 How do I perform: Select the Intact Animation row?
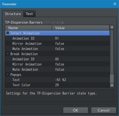coord(57,33)
